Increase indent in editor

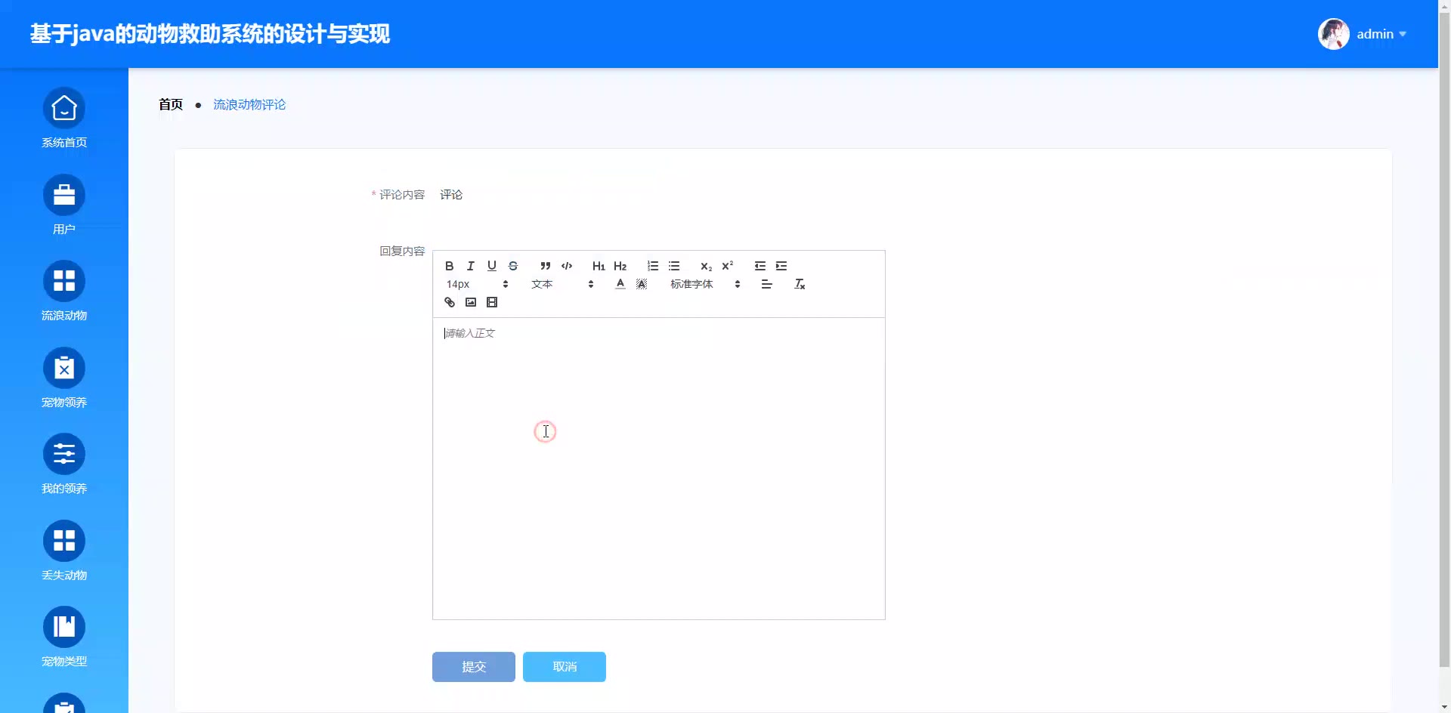point(781,266)
